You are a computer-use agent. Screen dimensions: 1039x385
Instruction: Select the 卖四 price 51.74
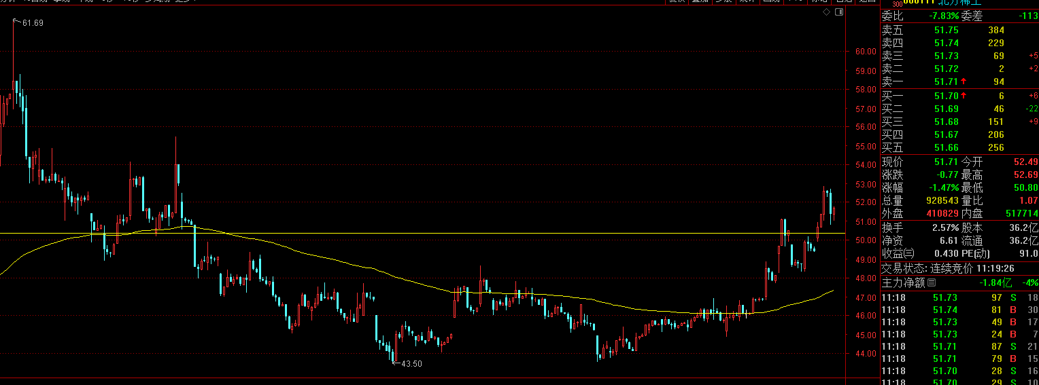[947, 43]
